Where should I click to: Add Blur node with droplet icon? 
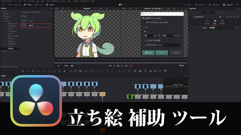65,71
